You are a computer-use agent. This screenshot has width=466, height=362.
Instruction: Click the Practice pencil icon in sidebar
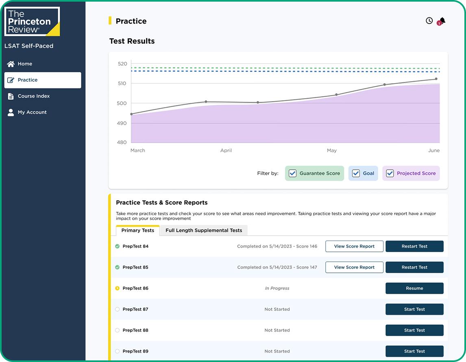click(x=11, y=80)
